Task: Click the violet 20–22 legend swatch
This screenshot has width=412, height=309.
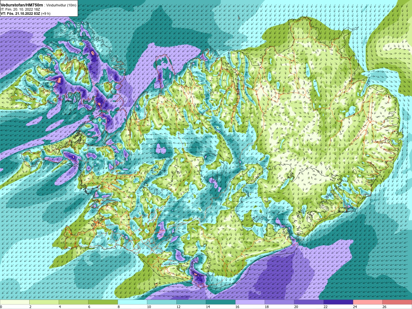Action: 309,302
